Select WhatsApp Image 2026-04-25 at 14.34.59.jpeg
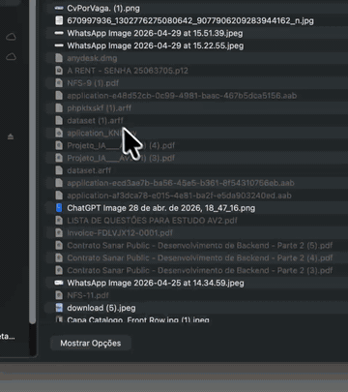The width and height of the screenshot is (348, 392). pyautogui.click(x=156, y=283)
